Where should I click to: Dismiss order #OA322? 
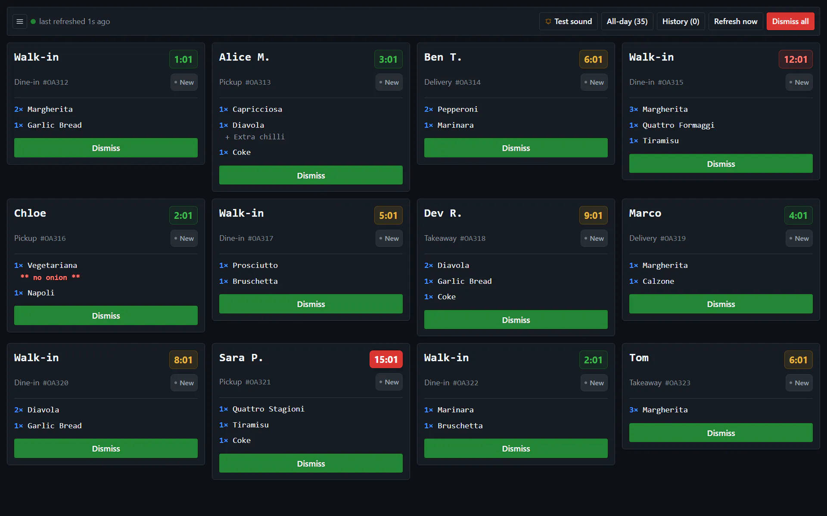[x=516, y=448]
